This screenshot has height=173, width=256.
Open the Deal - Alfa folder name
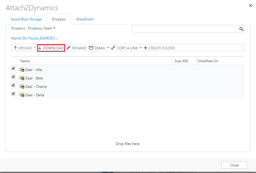pyautogui.click(x=33, y=70)
